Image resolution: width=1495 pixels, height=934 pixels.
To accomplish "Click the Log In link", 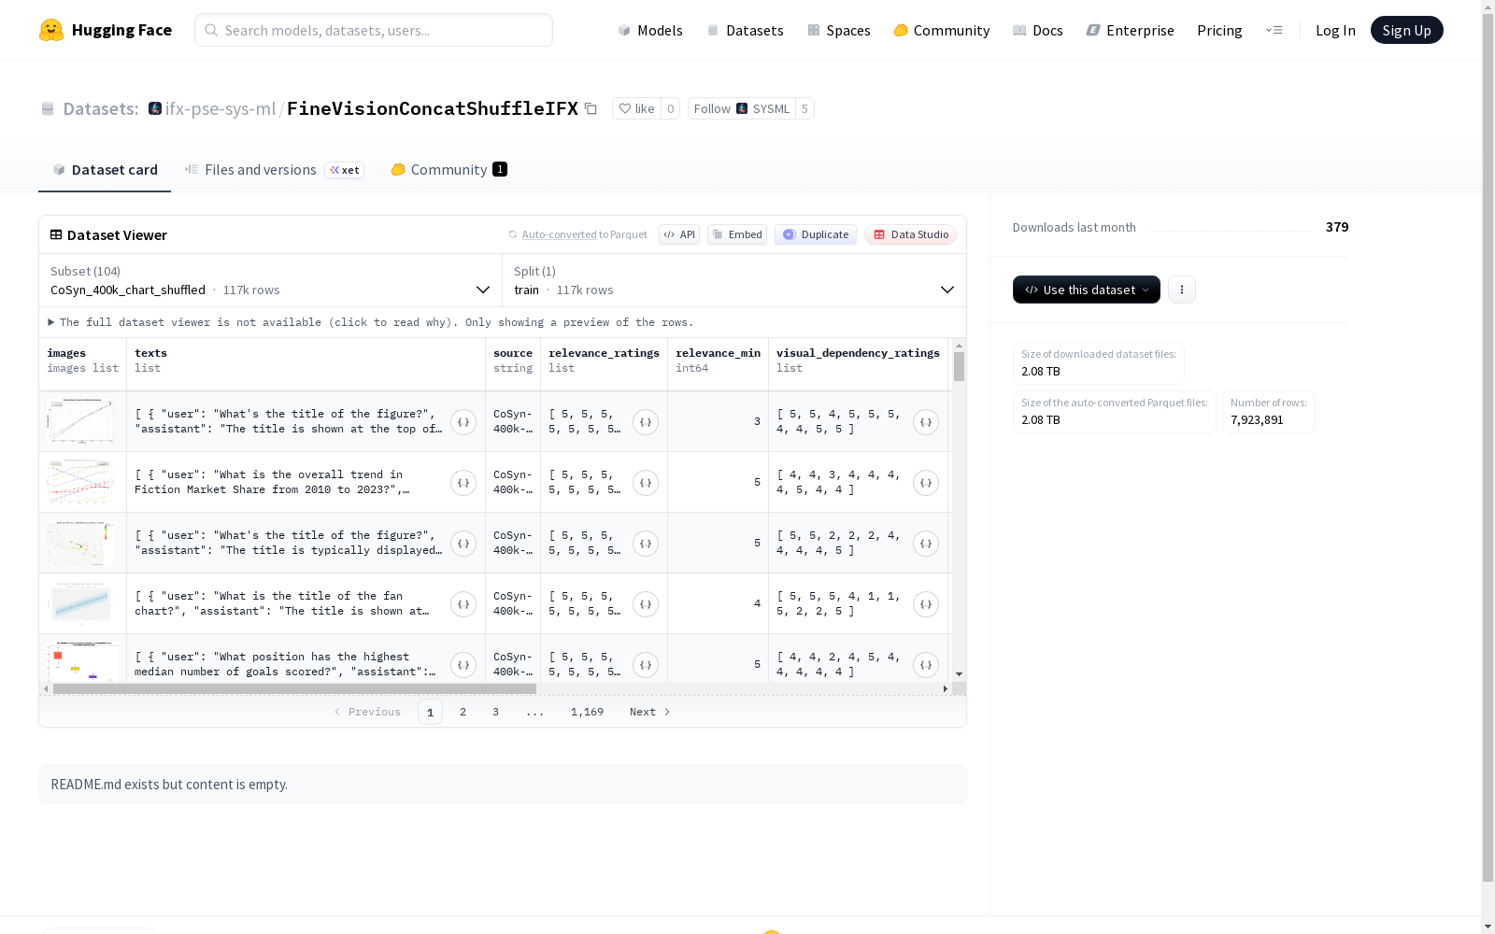I will [1335, 30].
